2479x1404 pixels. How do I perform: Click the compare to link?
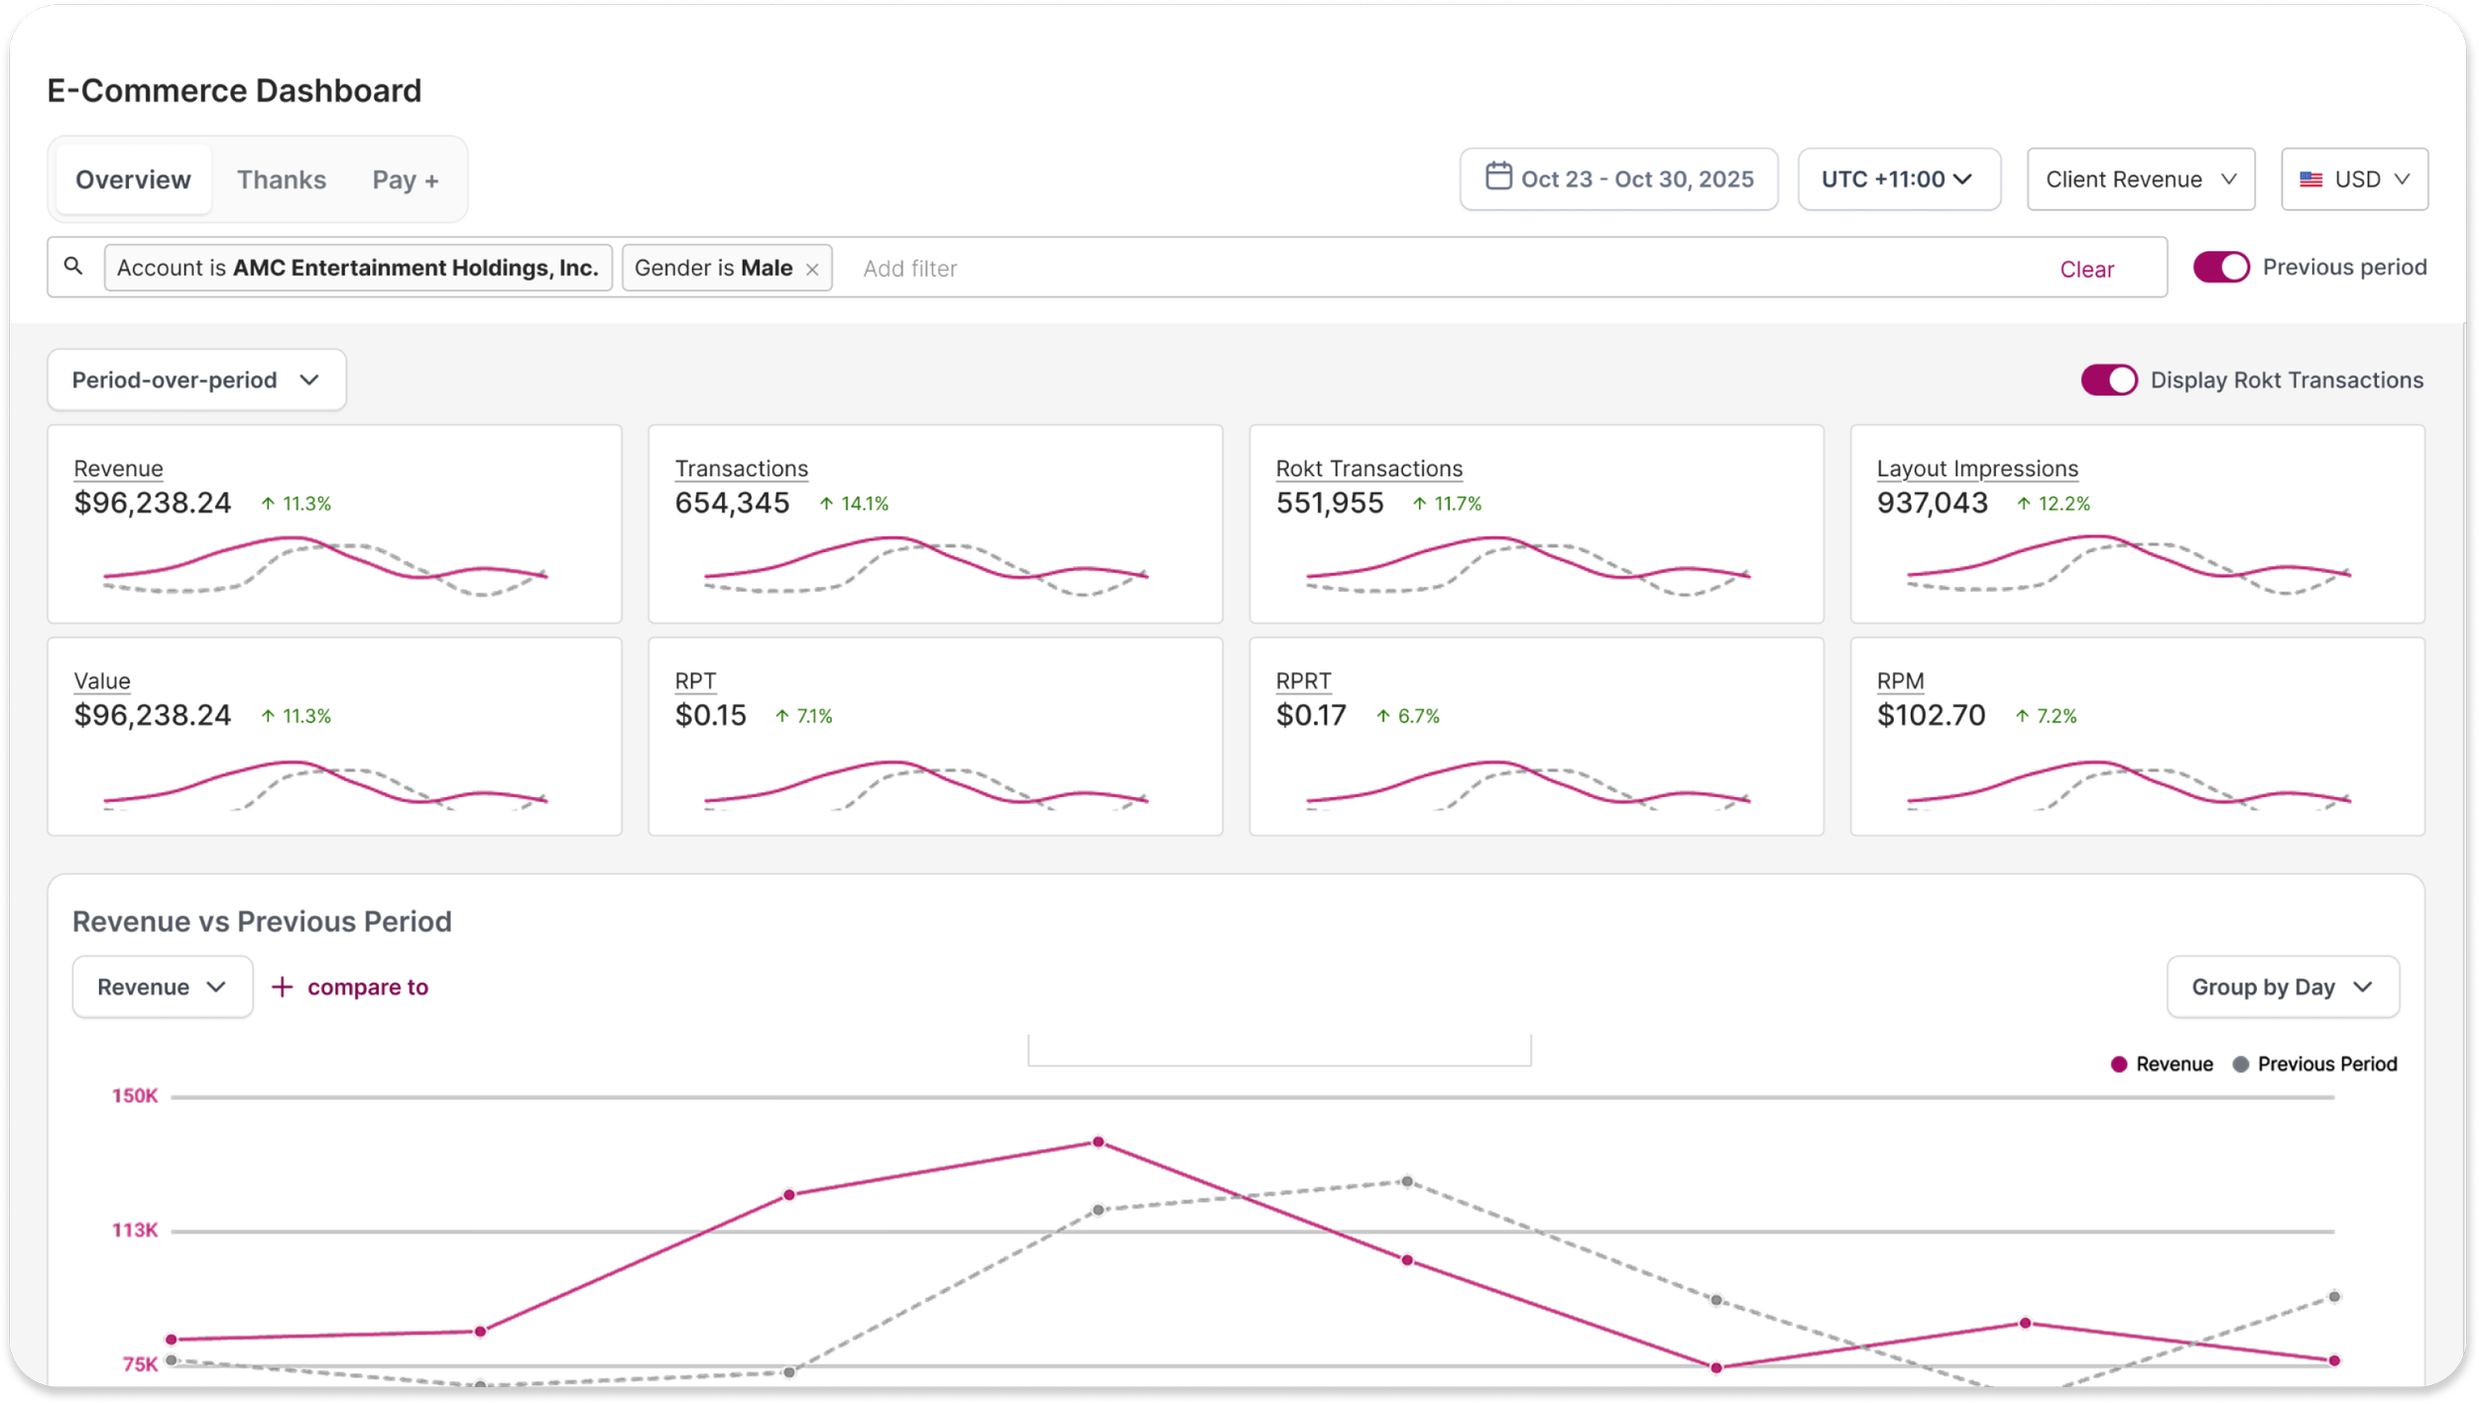point(367,987)
